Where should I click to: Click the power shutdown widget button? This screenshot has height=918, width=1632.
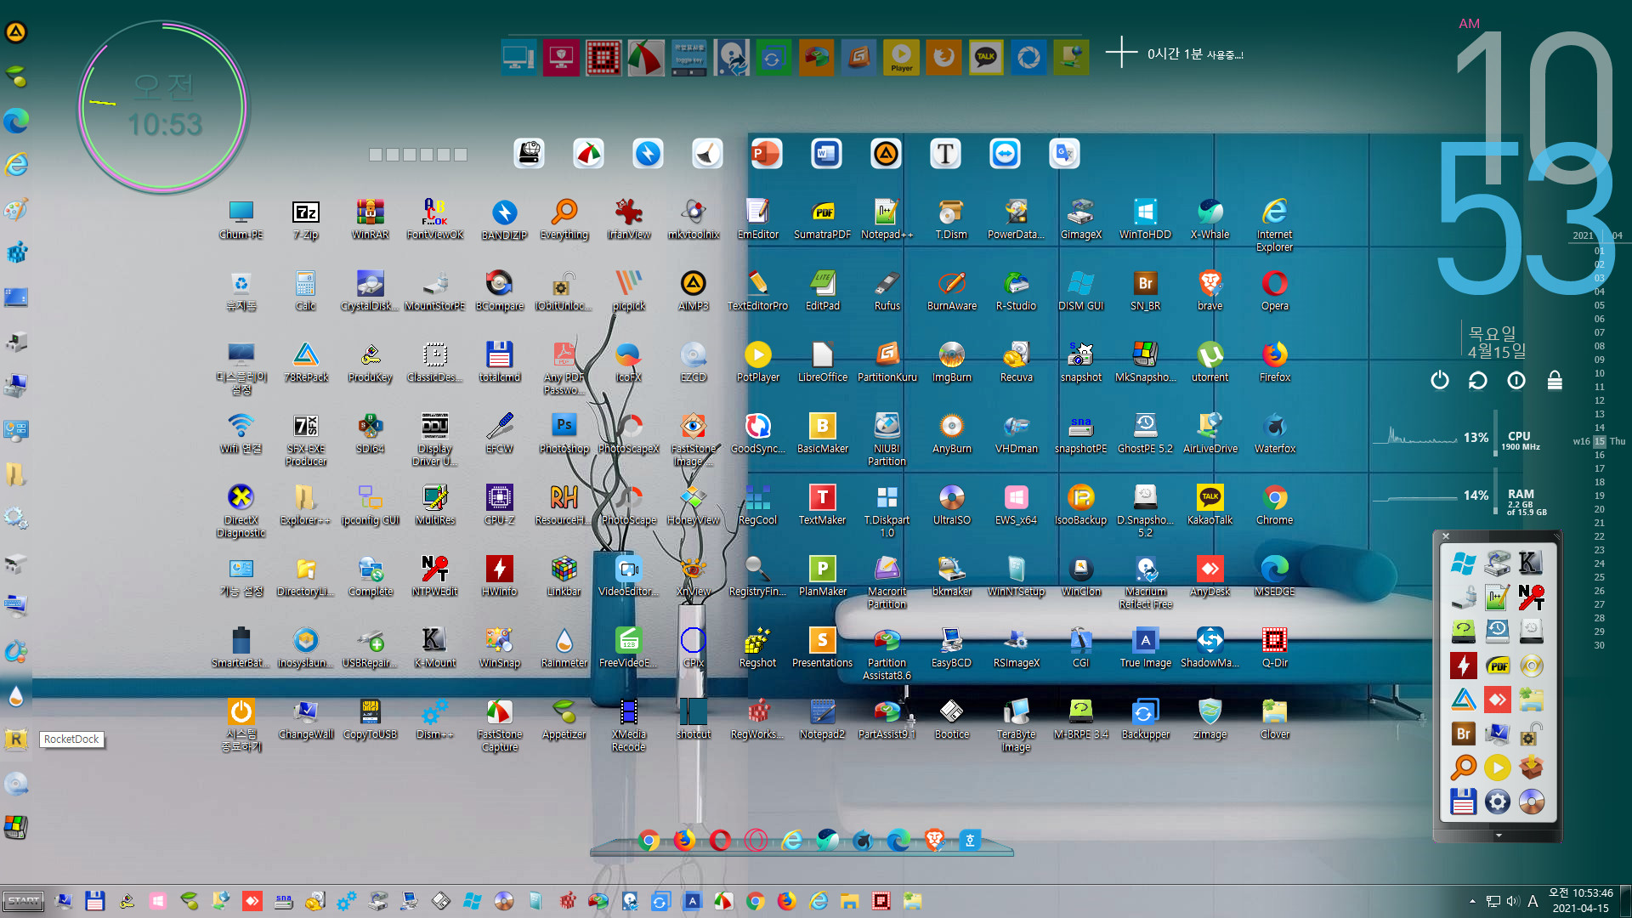1439,380
